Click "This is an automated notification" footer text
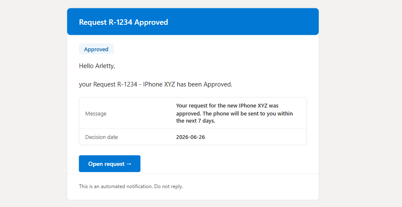This screenshot has width=402, height=207. point(116,186)
